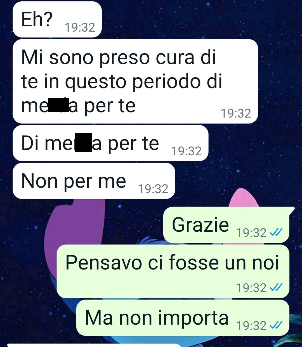The image size is (302, 347).
Task: Click the time under Pensavo ci fosse un noi
Action: 251,288
